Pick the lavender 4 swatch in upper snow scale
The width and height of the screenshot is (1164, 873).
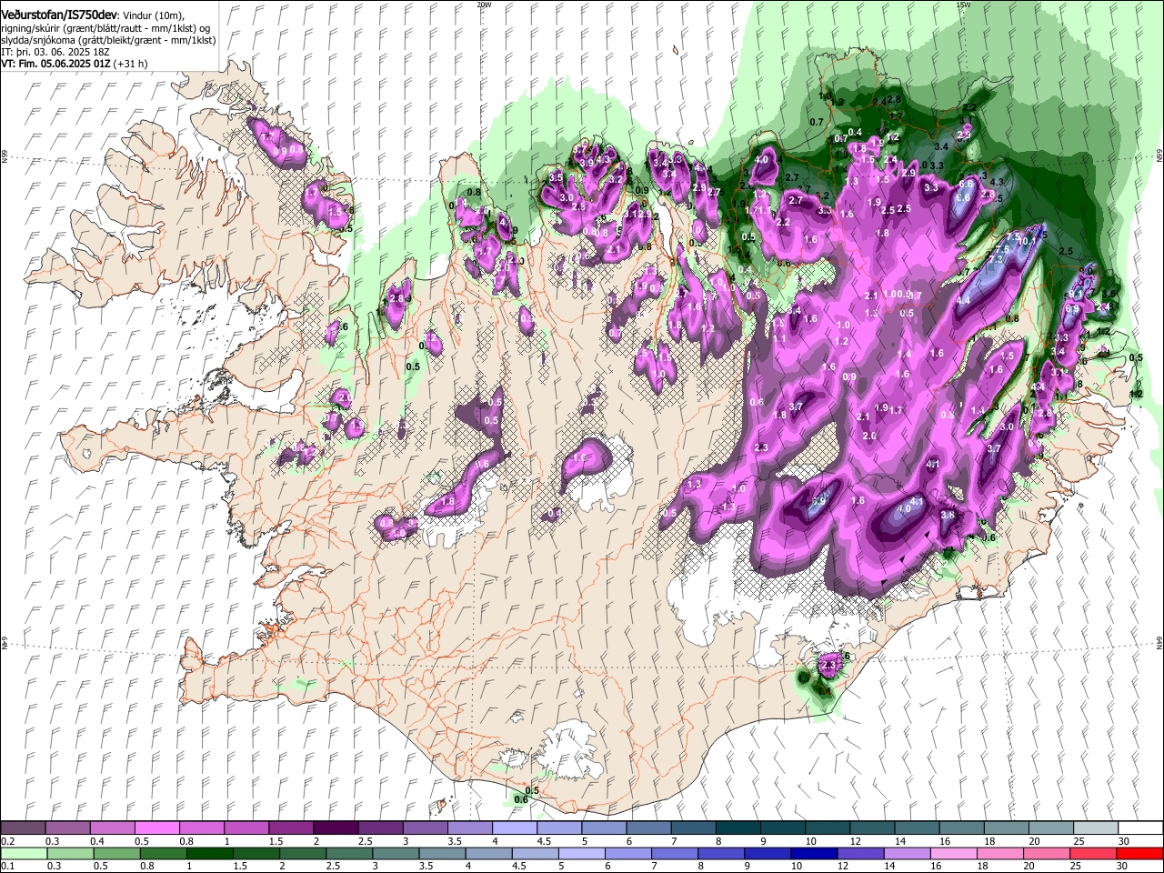pyautogui.click(x=513, y=828)
